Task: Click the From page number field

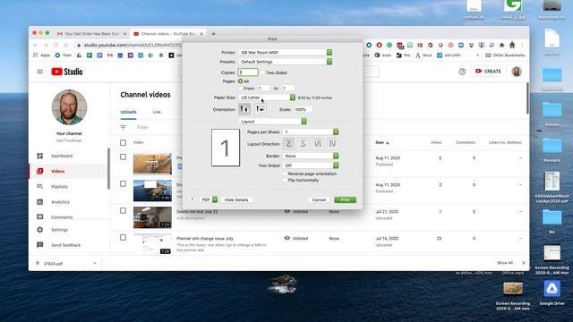Action: (264, 88)
